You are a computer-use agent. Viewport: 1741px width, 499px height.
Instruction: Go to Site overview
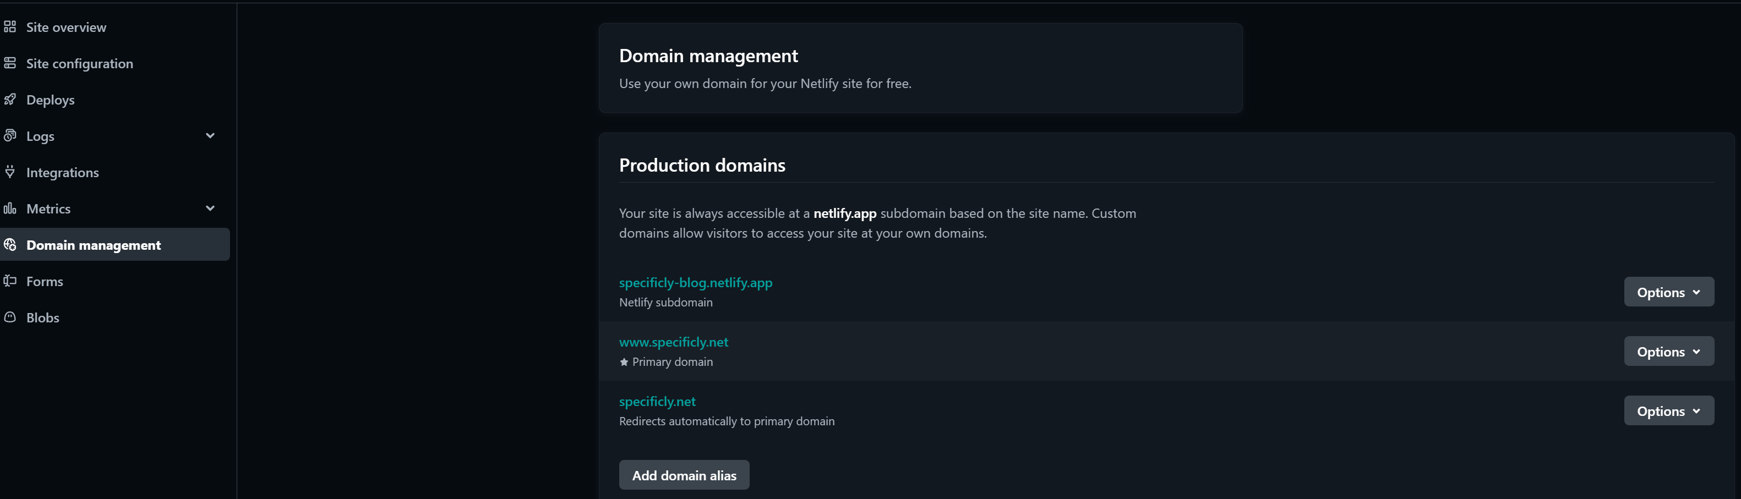point(66,27)
